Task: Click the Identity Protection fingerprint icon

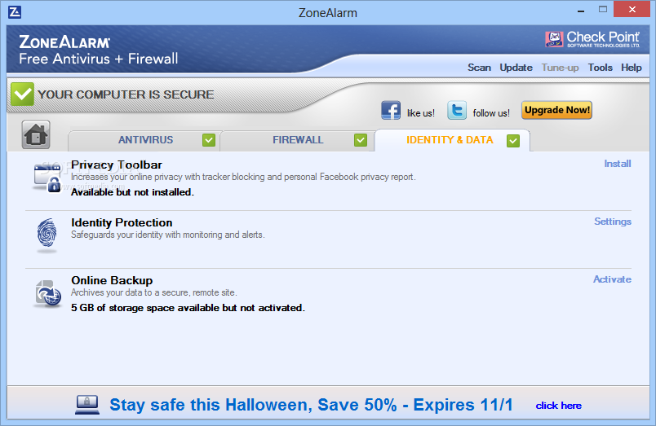Action: (x=47, y=235)
